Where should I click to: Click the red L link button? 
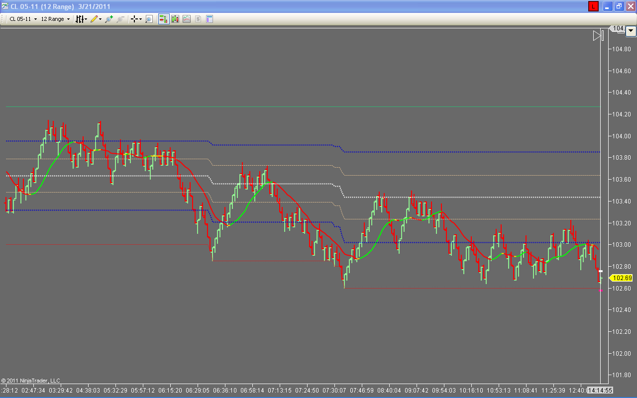593,6
